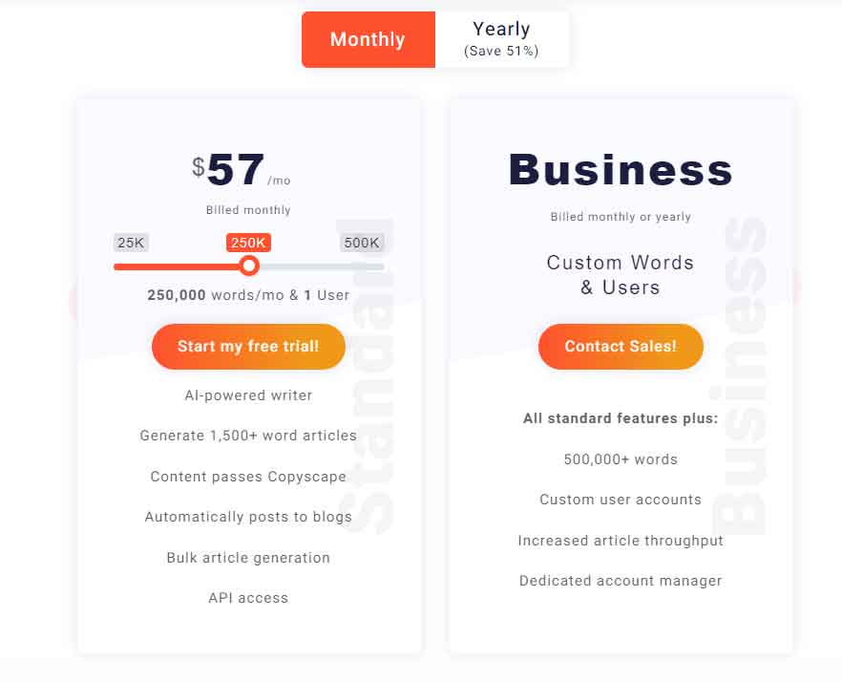Click the 250,000 words/mo & 1 User text
This screenshot has width=842, height=682.
pyautogui.click(x=248, y=295)
